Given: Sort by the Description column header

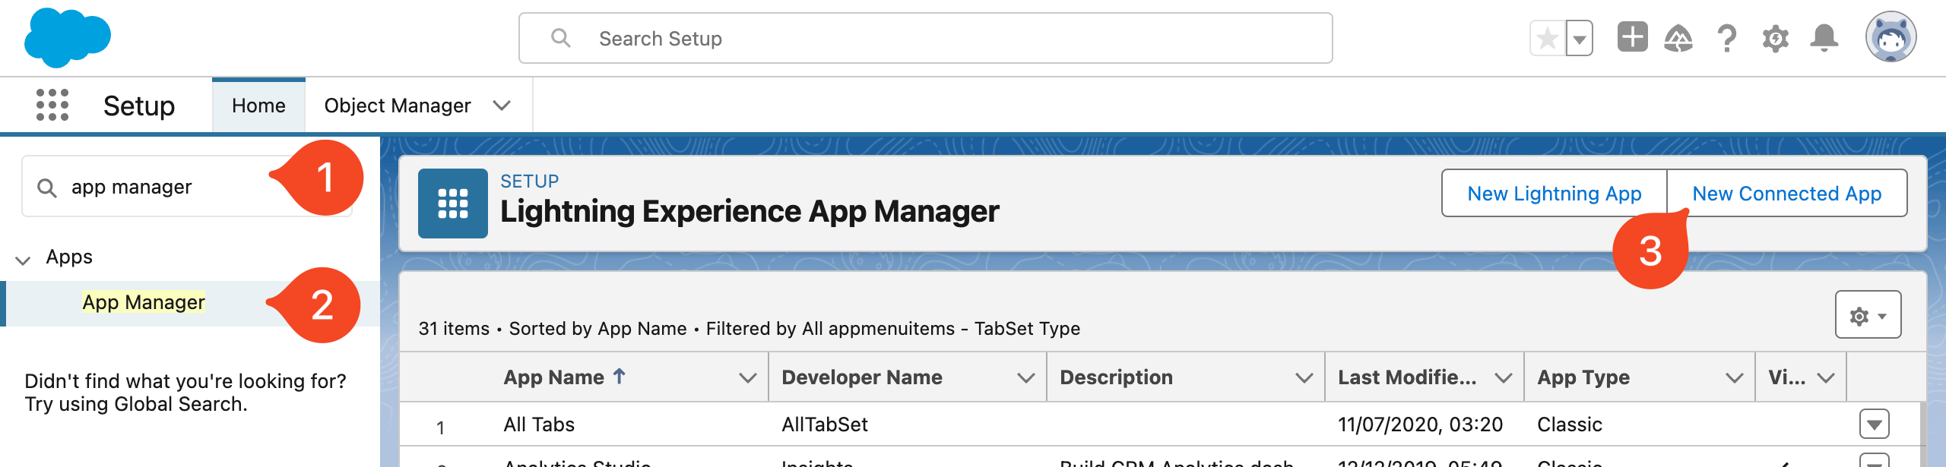Looking at the screenshot, I should (1116, 377).
